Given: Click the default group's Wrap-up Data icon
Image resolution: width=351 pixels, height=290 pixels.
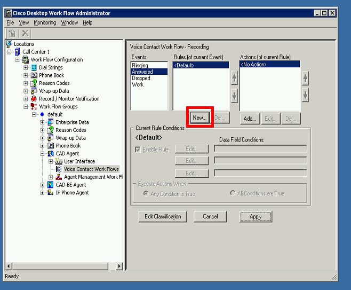Looking at the screenshot, I should click(x=51, y=138).
